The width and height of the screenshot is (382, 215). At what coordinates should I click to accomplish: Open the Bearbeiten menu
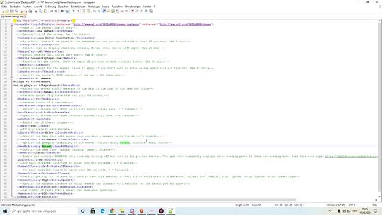click(15, 7)
